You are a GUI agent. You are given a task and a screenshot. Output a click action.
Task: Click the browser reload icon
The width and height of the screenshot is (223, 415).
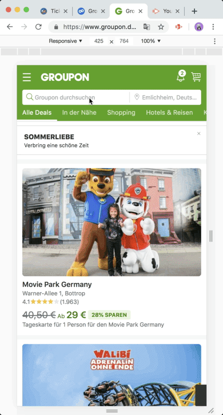(38, 27)
